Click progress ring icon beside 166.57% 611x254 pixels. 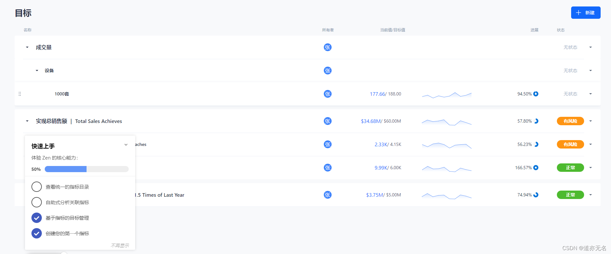(x=536, y=168)
